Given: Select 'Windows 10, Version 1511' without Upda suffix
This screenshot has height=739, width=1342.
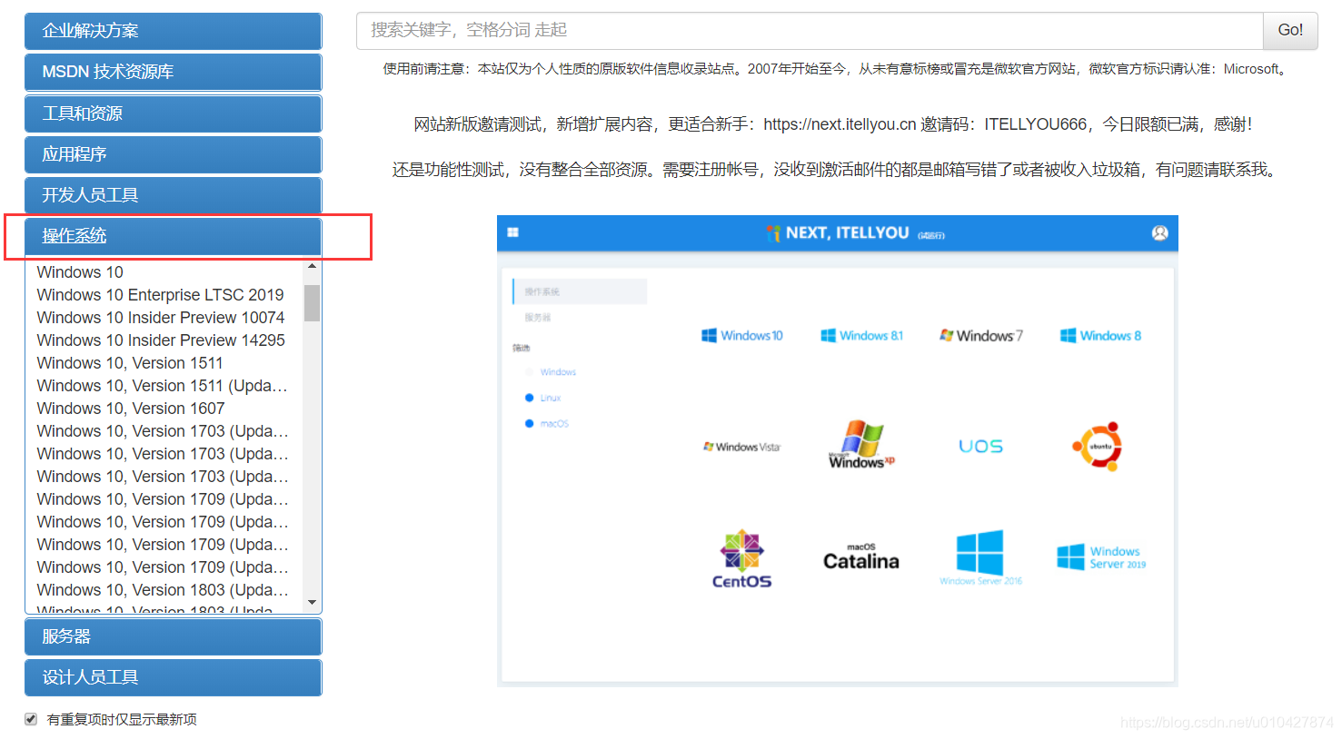Looking at the screenshot, I should [130, 363].
